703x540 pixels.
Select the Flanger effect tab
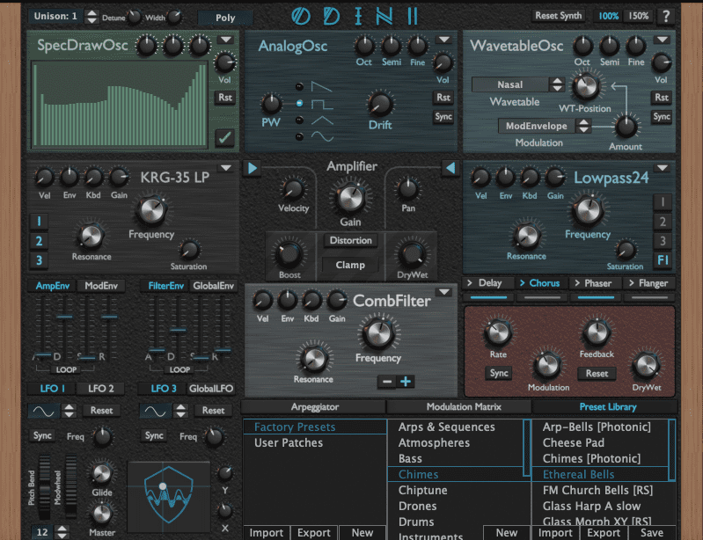[x=649, y=283]
